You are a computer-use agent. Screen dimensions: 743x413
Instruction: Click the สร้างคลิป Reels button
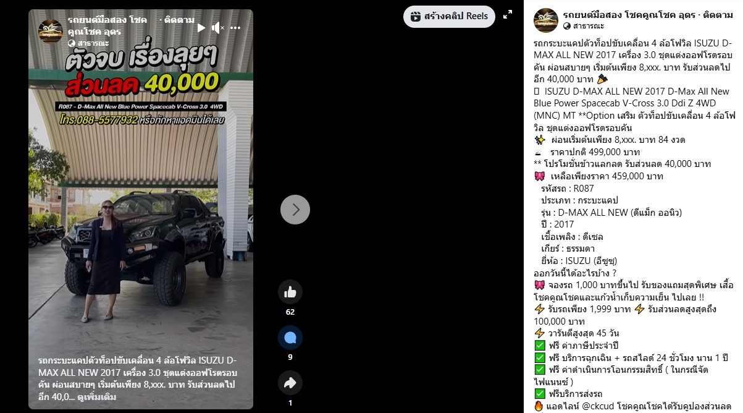pos(449,17)
